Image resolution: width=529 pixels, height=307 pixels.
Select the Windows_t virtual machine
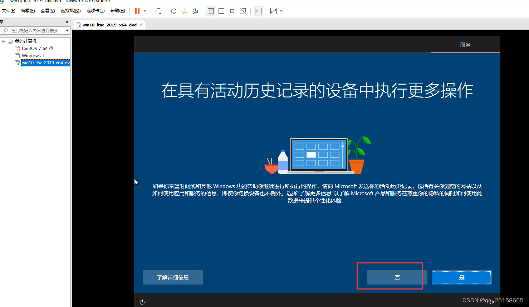[x=33, y=56]
